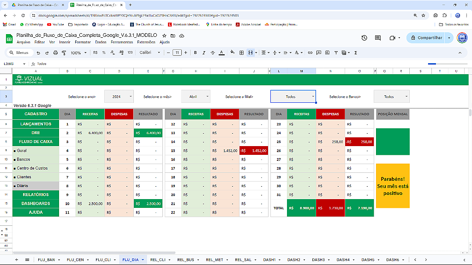Open the fill color picker
This screenshot has height=265, width=472.
(233, 53)
